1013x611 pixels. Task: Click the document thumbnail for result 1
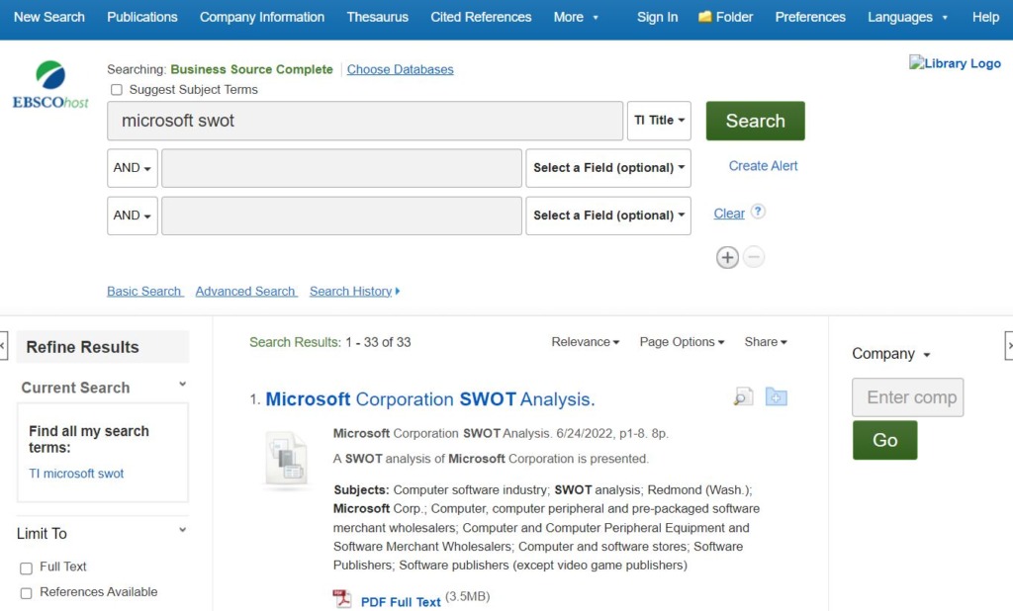(287, 460)
